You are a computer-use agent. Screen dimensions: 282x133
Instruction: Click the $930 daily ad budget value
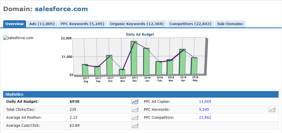tap(75, 102)
